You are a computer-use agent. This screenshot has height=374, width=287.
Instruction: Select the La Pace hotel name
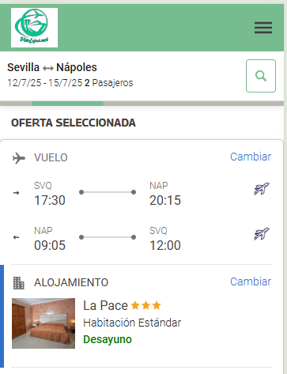point(105,306)
